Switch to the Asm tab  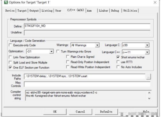click(x=89, y=11)
